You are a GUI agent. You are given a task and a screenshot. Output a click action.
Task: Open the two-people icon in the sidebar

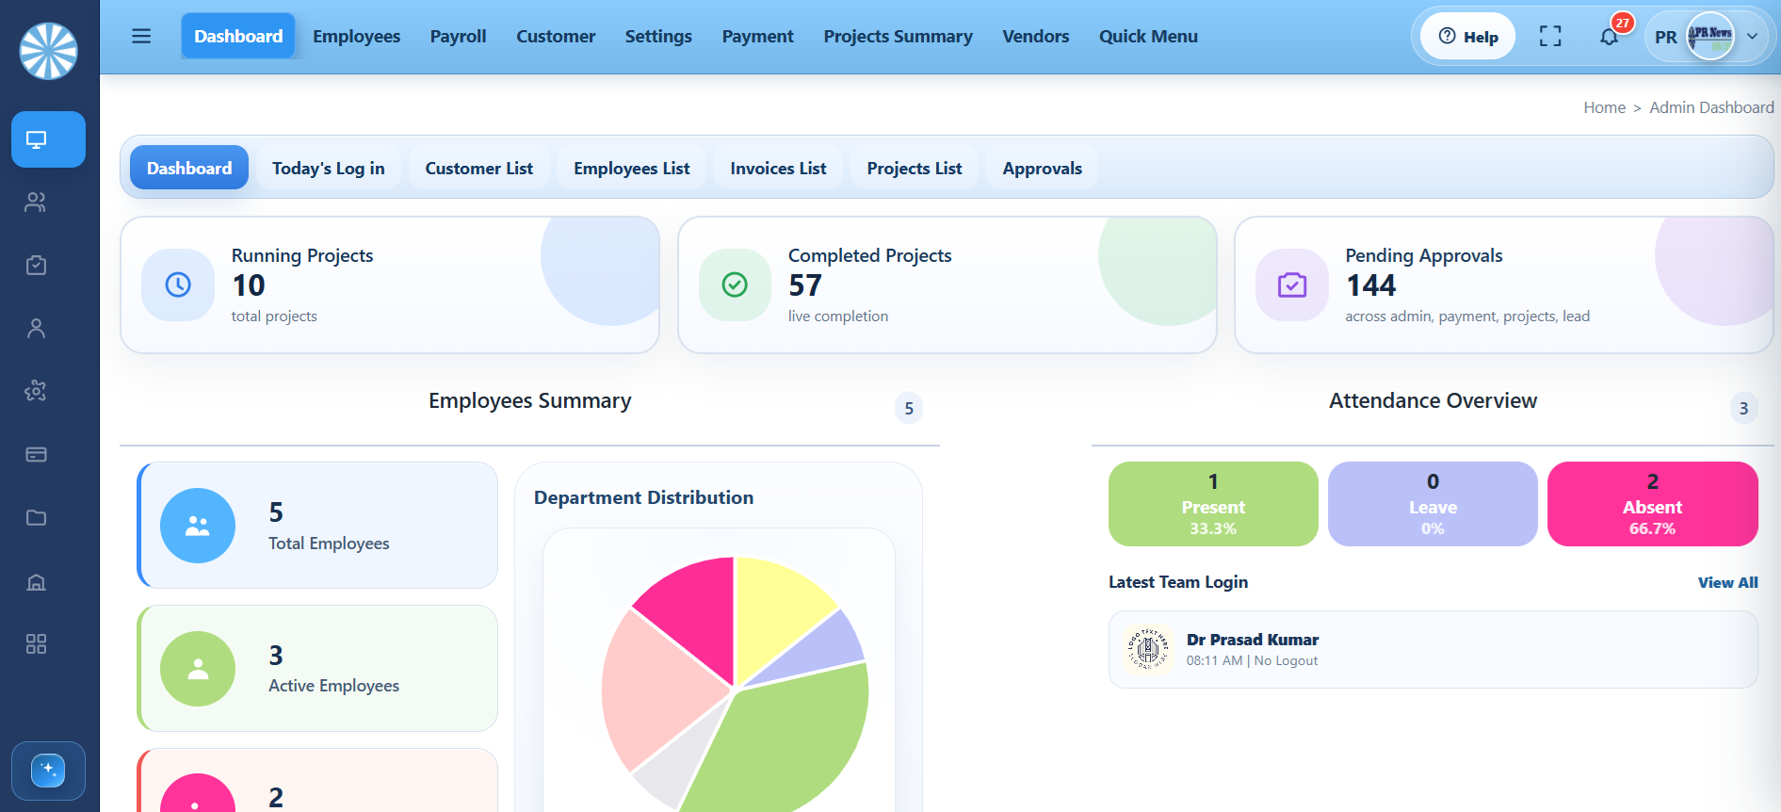point(36,203)
